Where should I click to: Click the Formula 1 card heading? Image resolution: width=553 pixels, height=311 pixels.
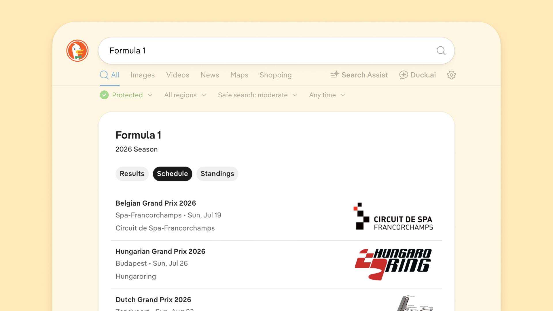(138, 135)
